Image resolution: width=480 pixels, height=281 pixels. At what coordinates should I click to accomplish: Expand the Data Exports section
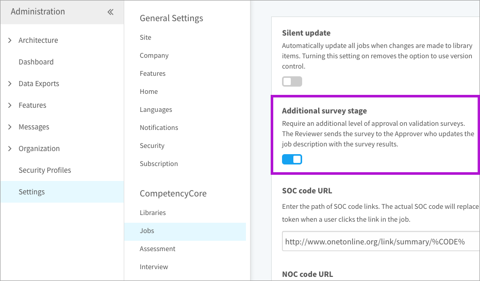(x=10, y=84)
